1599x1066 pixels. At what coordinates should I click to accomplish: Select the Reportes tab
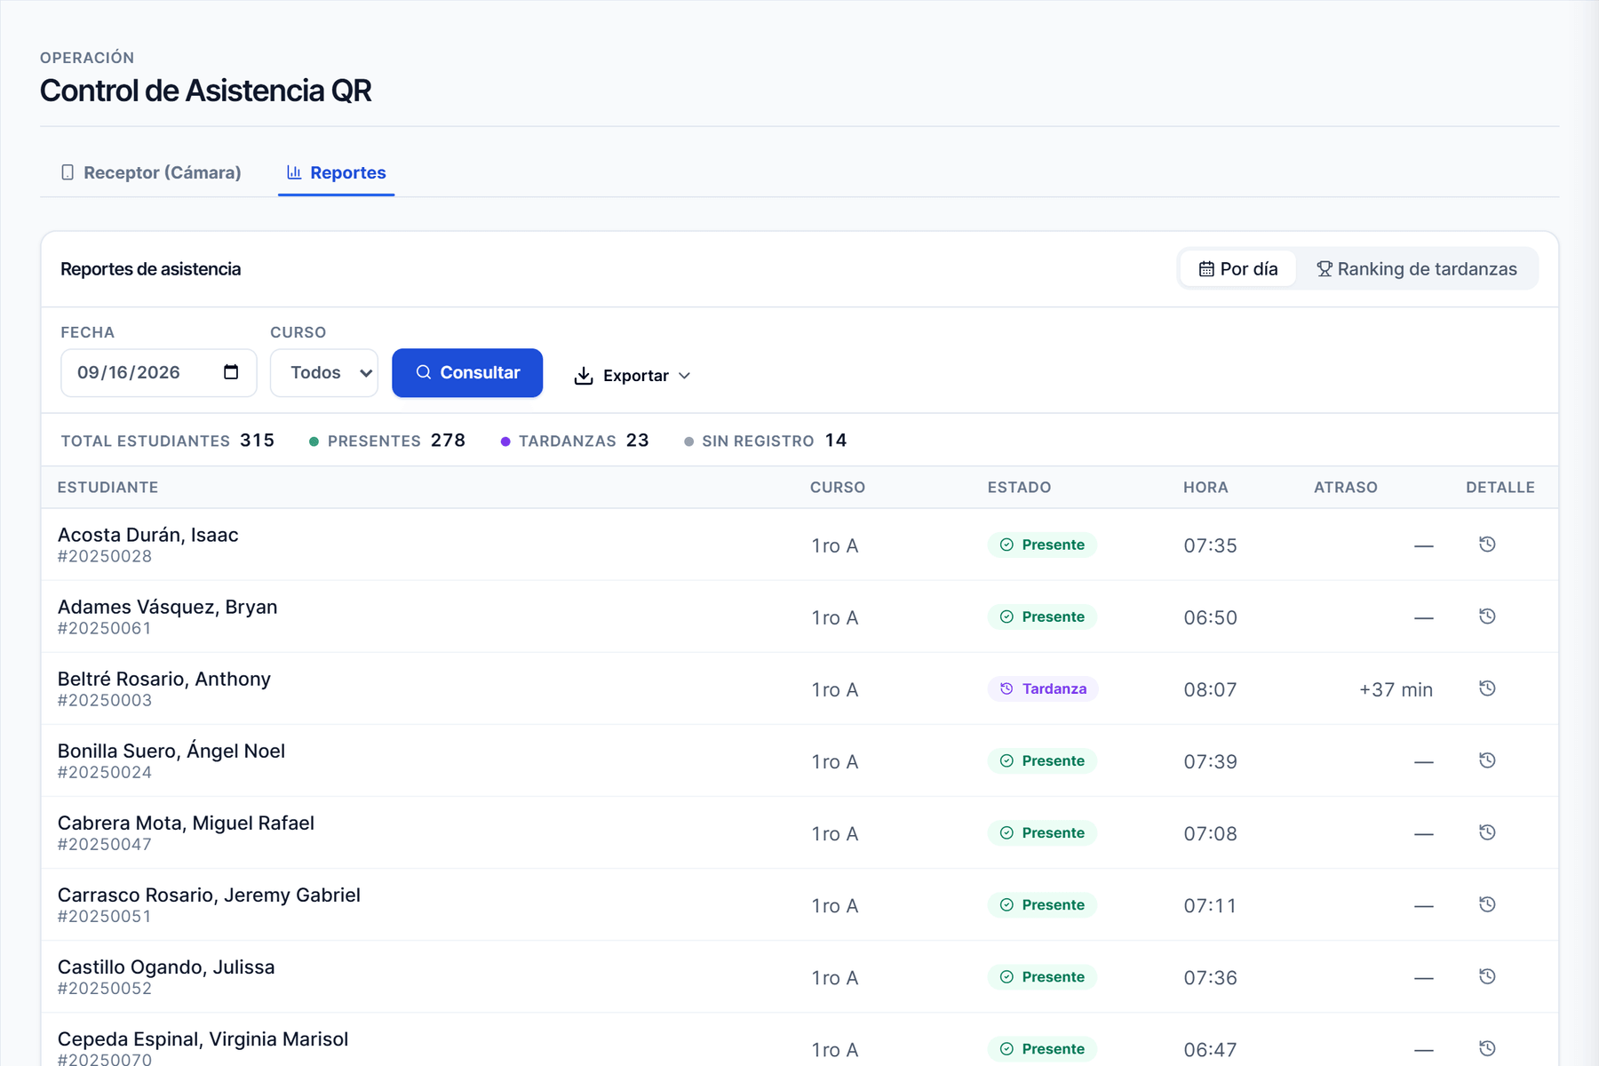(x=336, y=172)
